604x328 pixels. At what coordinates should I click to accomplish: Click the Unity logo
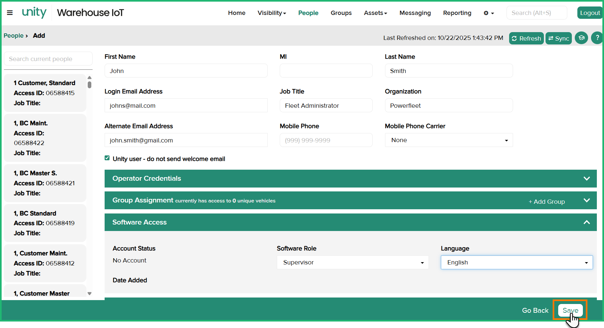pos(34,13)
